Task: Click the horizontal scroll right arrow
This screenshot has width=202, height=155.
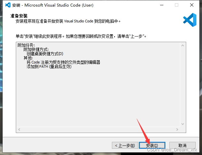Action: click(x=177, y=129)
